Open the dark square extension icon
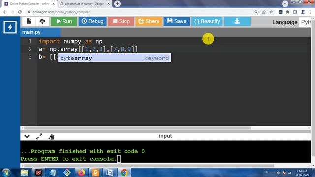Screen dimensions: 315x177 coord(280,12)
